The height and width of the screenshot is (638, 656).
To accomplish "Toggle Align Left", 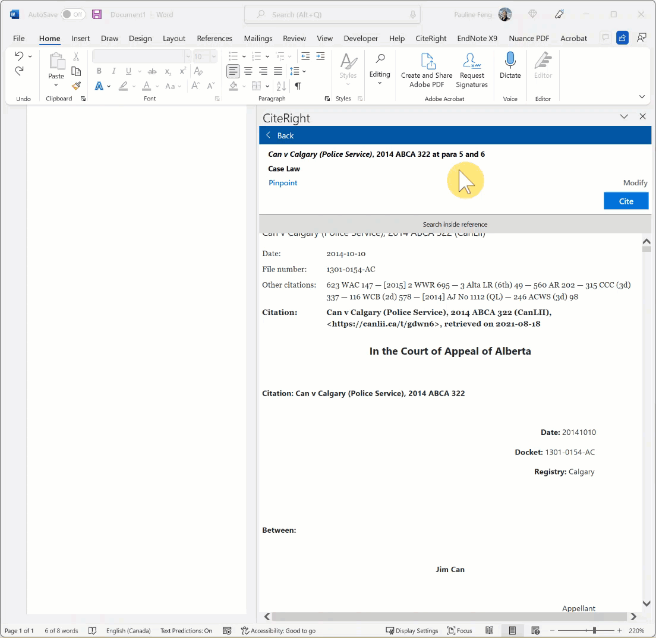I will click(234, 71).
